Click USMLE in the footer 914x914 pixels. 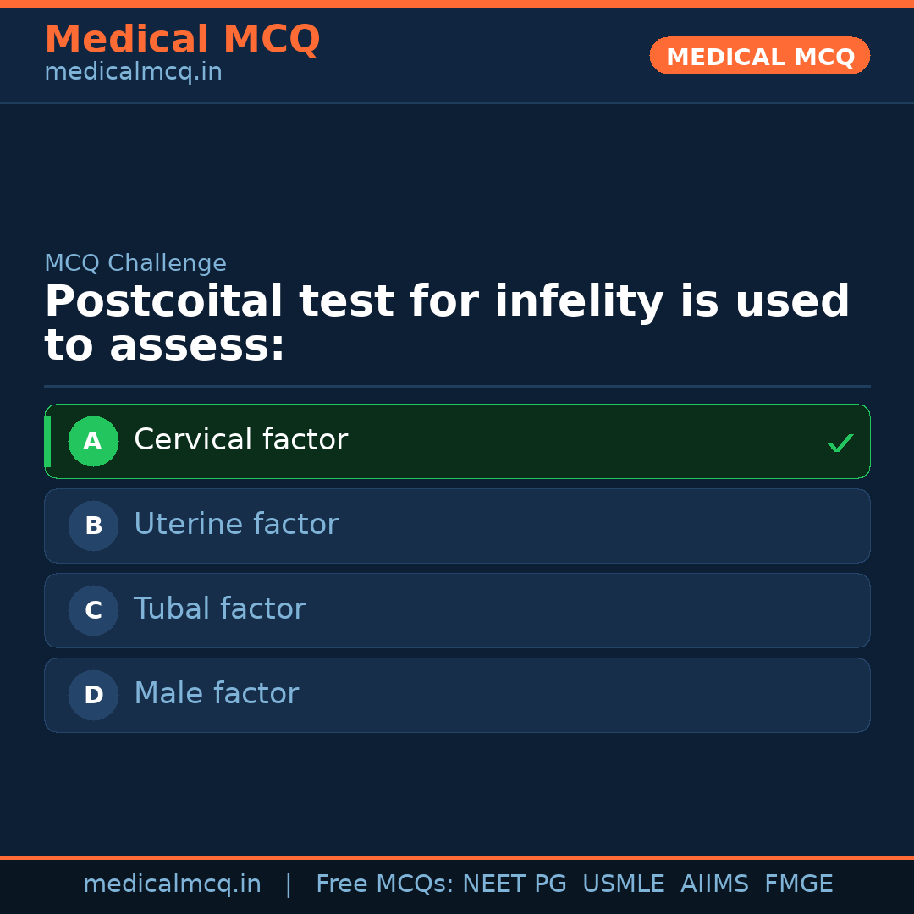point(623,884)
